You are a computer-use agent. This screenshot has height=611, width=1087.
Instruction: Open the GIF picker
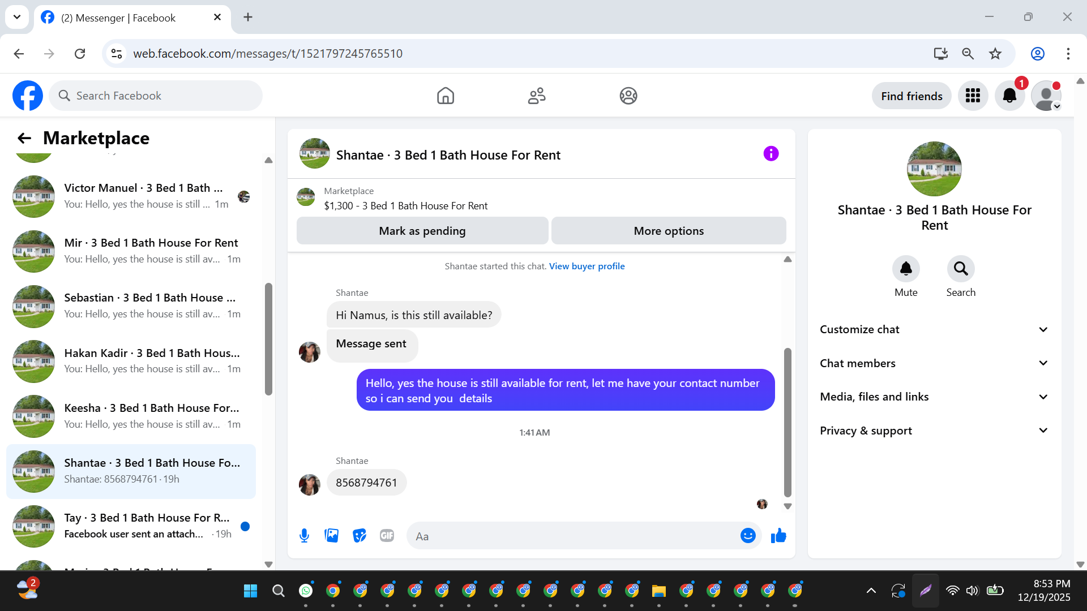387,535
